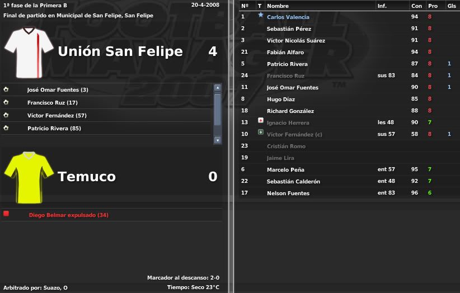Click the scroll down arrow in goalscorers list

[217, 140]
